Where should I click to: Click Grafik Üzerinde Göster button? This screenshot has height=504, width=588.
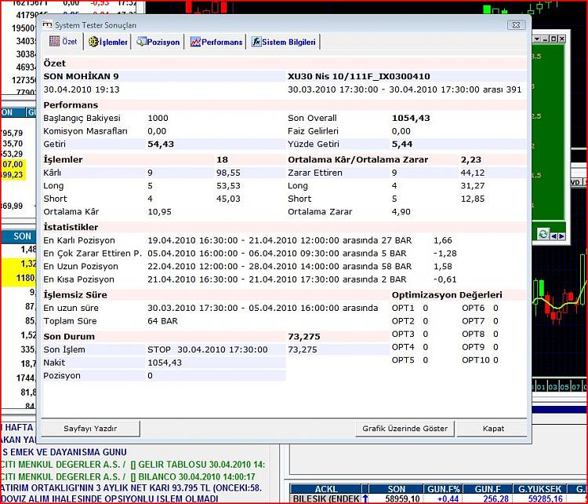(x=405, y=429)
